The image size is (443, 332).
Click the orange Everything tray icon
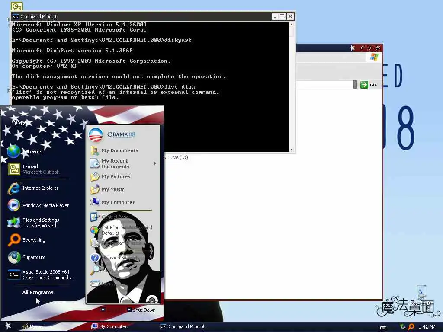[411, 327]
